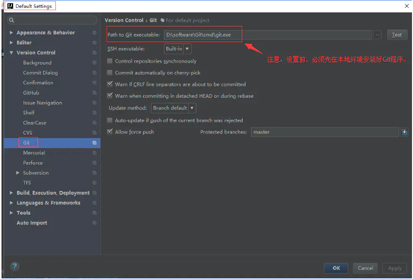Click the project-level icon beside Confirmation
Screen dimensions: 413x279
click(x=94, y=83)
